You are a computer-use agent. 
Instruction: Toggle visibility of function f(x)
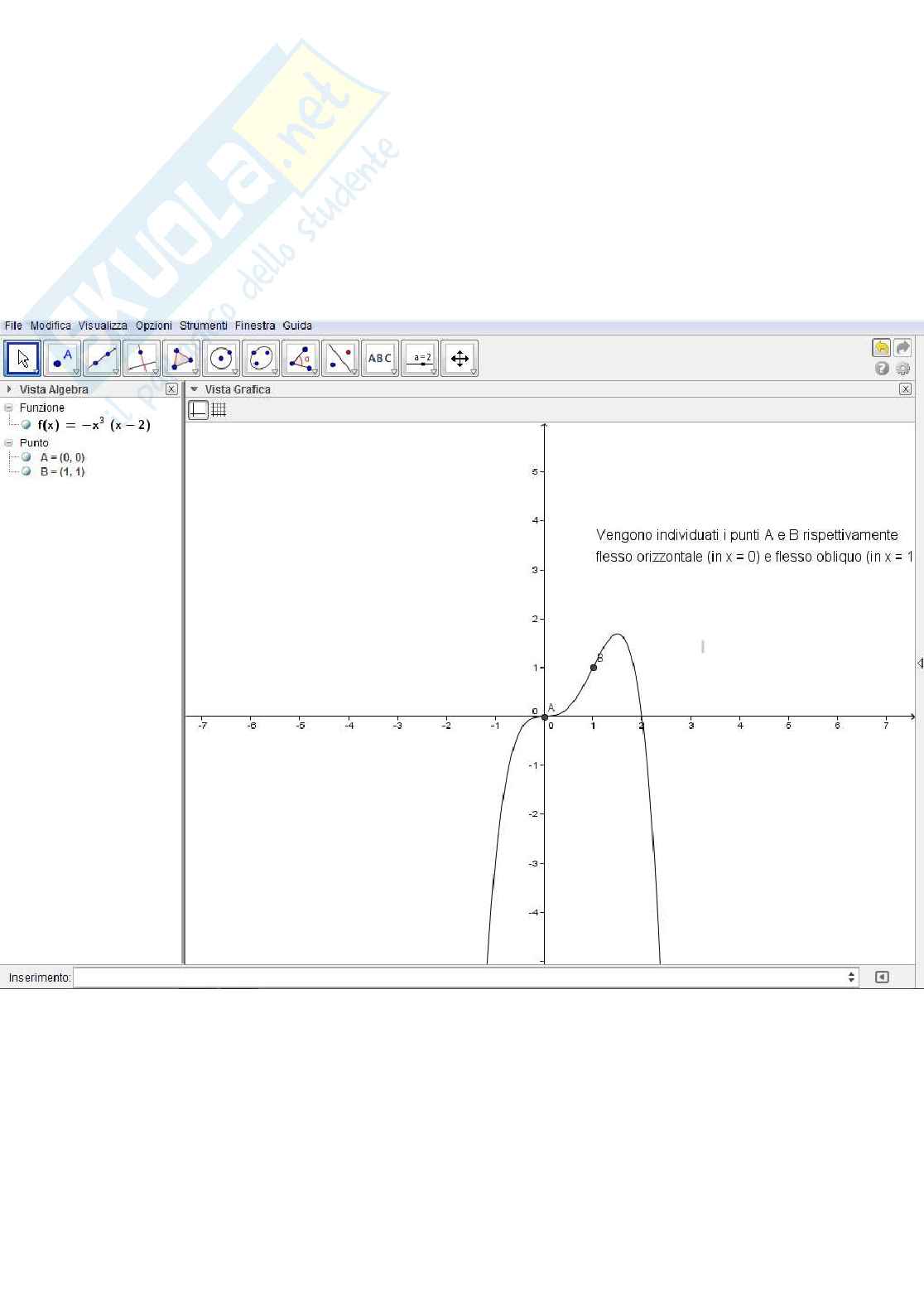(x=26, y=425)
